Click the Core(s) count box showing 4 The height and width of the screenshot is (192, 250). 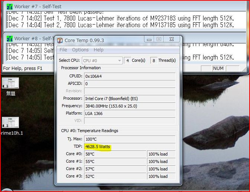(x=127, y=61)
